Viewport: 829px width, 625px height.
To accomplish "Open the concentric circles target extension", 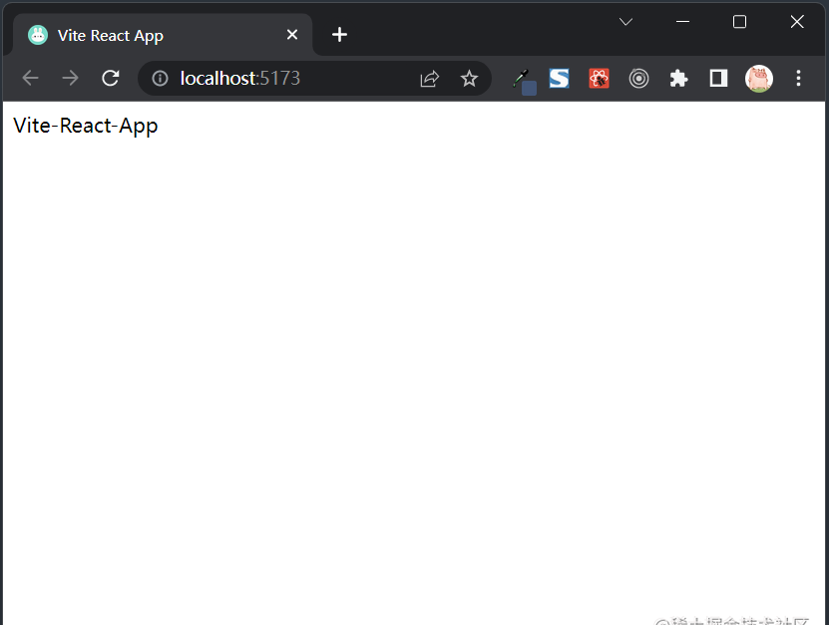I will tap(638, 78).
